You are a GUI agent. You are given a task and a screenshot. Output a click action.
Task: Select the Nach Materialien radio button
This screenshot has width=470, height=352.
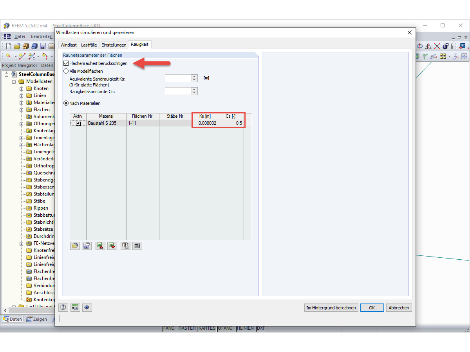[x=66, y=103]
